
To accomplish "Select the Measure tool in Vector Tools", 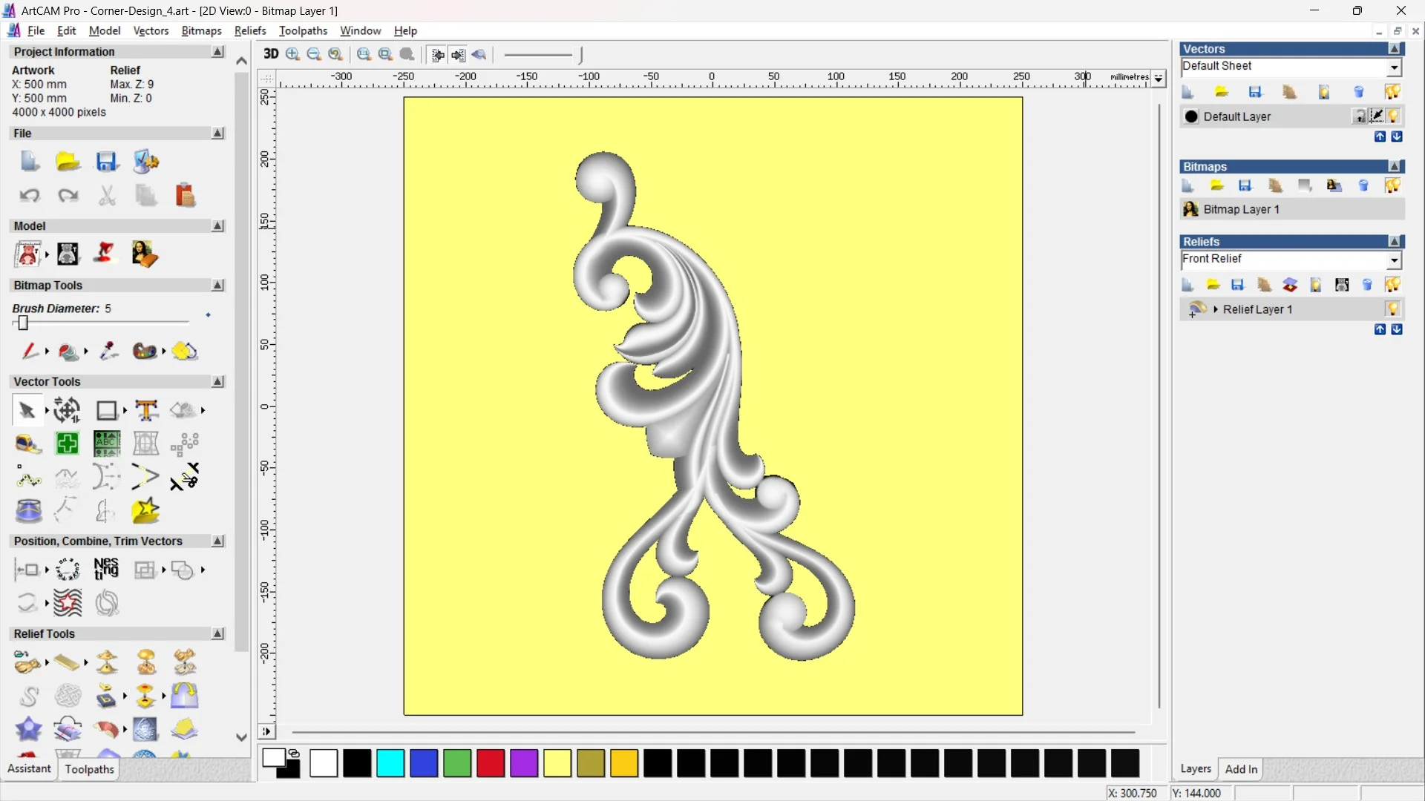I will click(28, 444).
